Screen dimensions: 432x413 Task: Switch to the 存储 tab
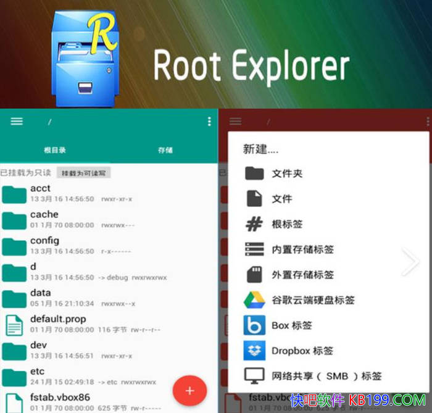coord(165,150)
